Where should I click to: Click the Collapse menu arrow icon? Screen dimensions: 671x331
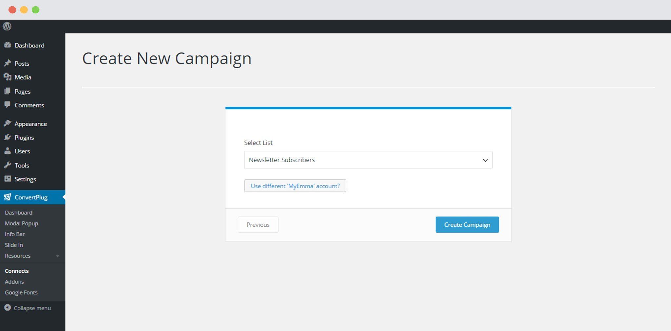coord(8,308)
